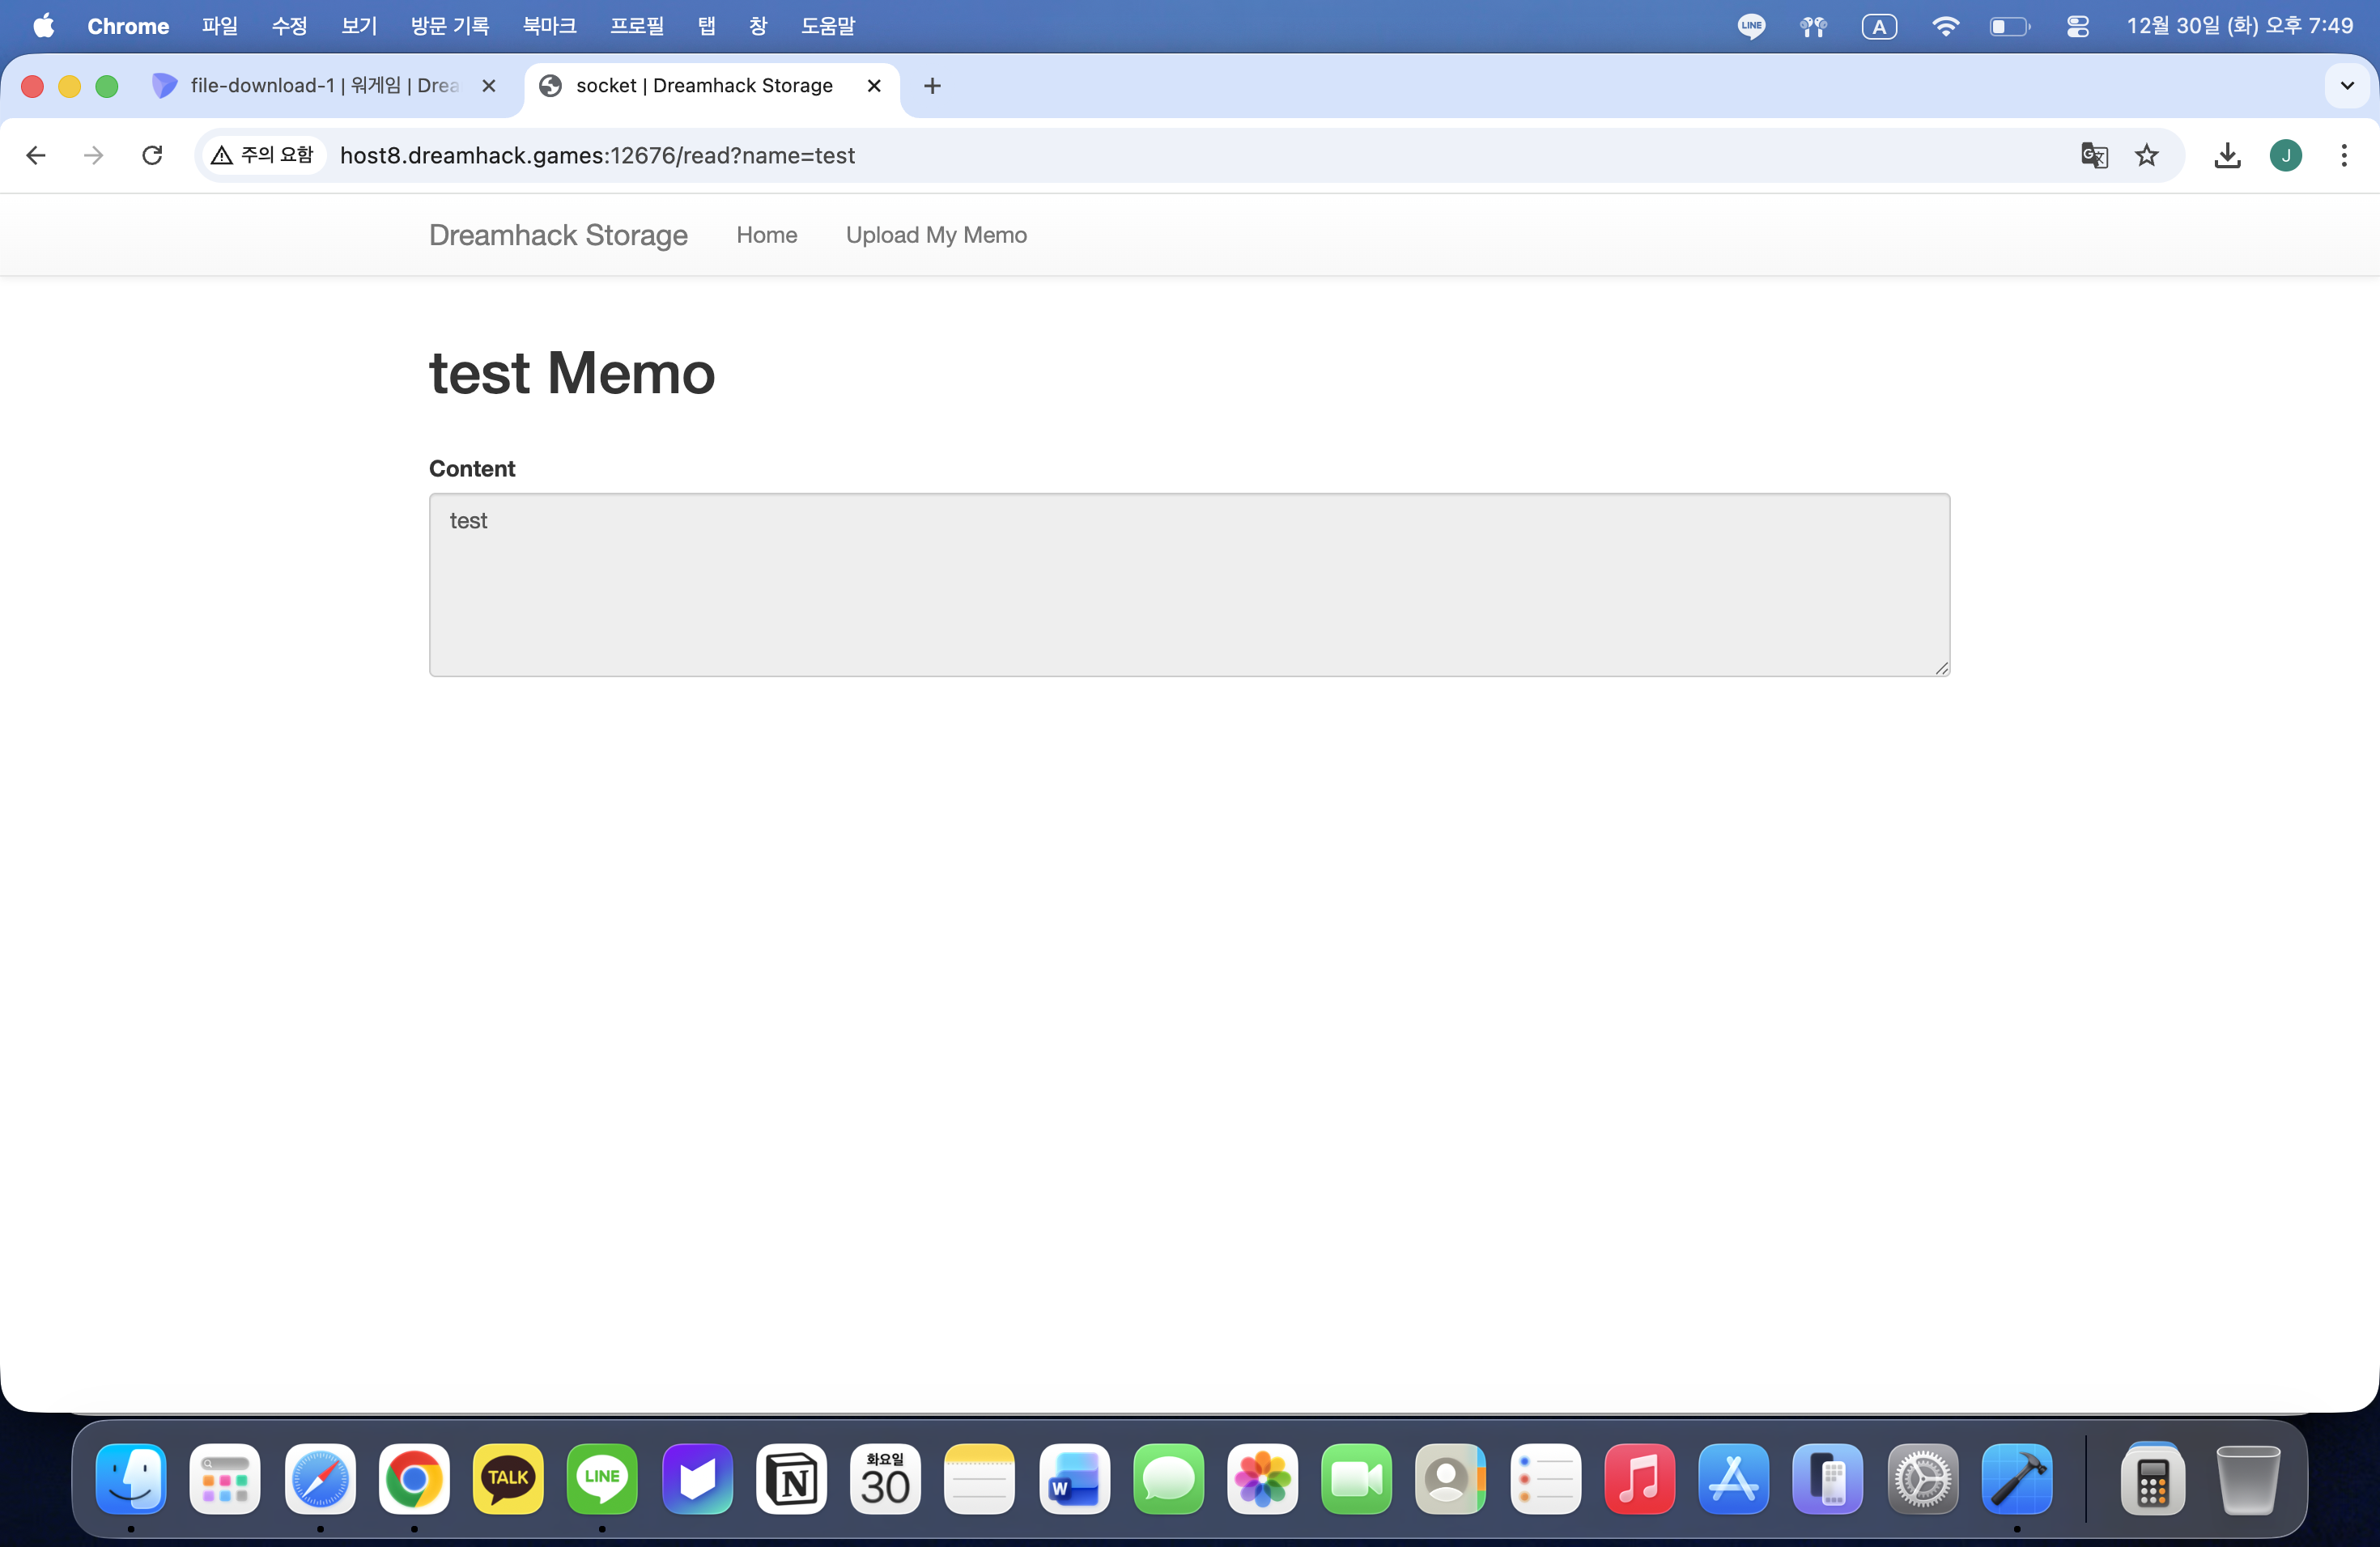Click the browser reload icon

152,155
